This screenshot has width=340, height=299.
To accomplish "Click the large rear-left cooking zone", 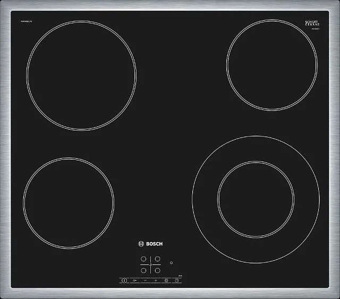I will click(x=81, y=75).
